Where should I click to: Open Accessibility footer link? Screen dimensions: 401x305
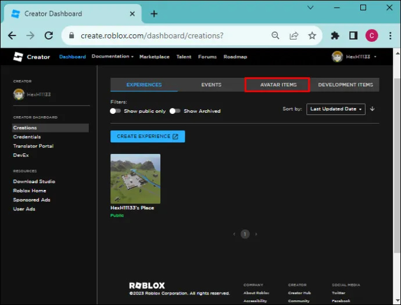tap(255, 301)
